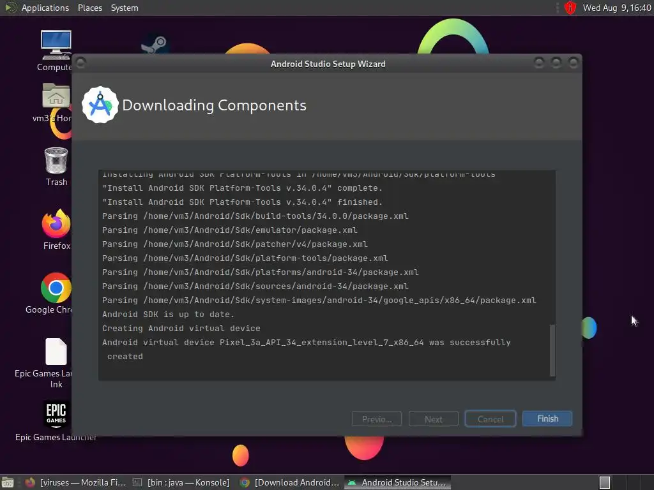Click the log line parsing platform-tools/package.xml
654x490 pixels.
245,258
